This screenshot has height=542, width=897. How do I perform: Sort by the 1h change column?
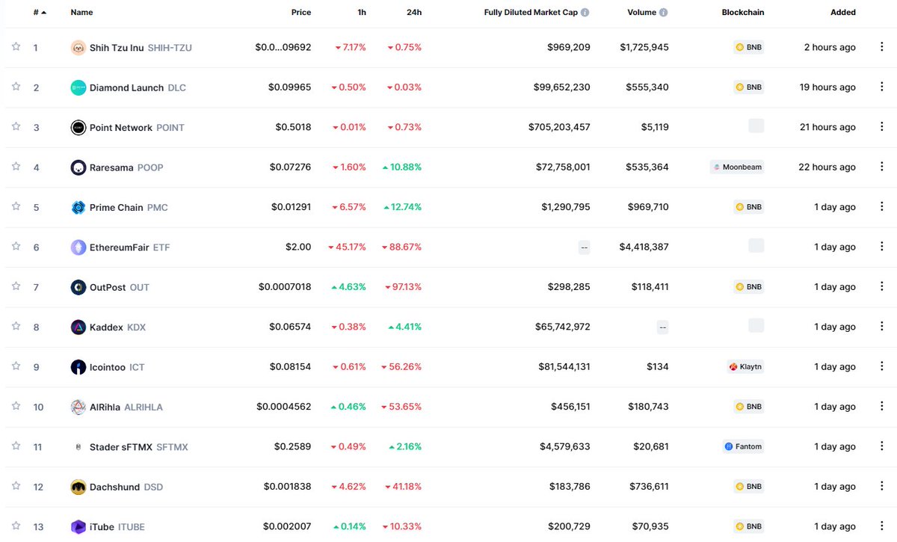(x=362, y=13)
